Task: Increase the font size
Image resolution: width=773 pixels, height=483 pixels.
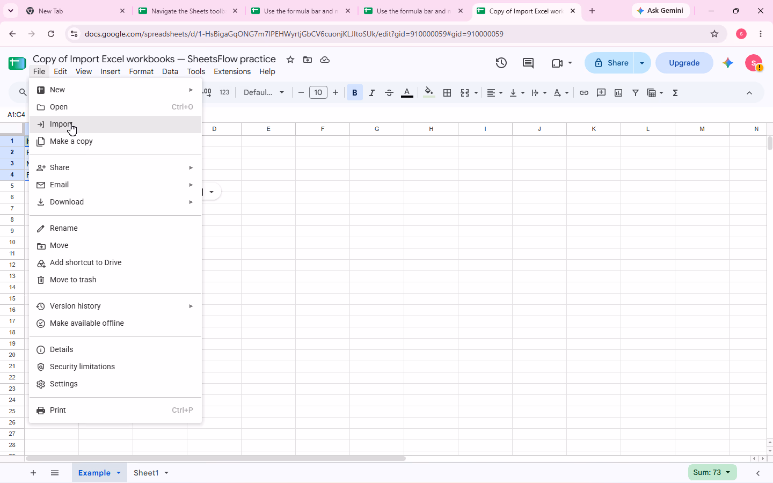Action: pos(336,93)
